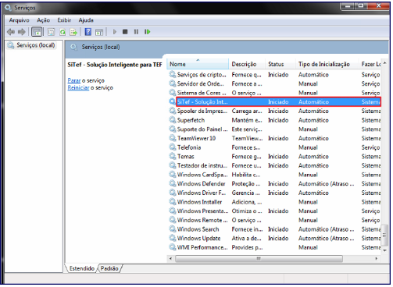This screenshot has width=393, height=287.
Task: Click the horizontal scrollbar thumb
Action: coord(259,258)
